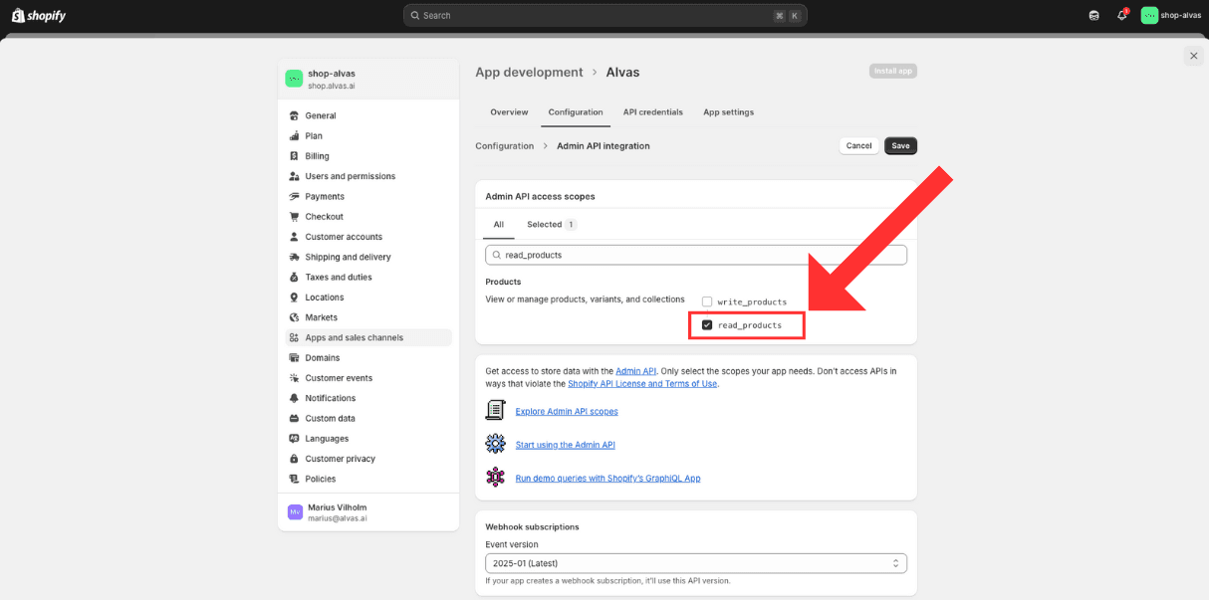
Task: Click the Shipping and delivery truck icon
Action: [294, 257]
